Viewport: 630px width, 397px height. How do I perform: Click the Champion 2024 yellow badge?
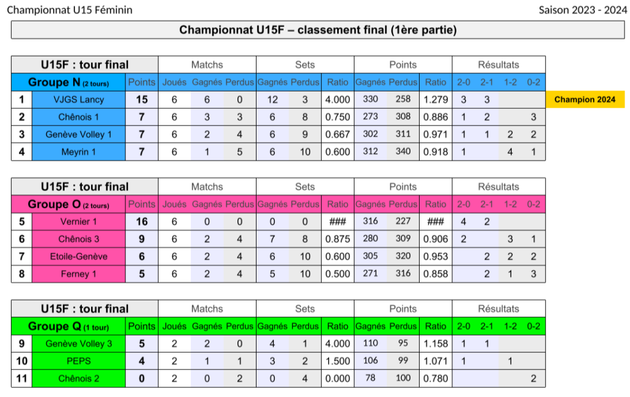click(585, 100)
